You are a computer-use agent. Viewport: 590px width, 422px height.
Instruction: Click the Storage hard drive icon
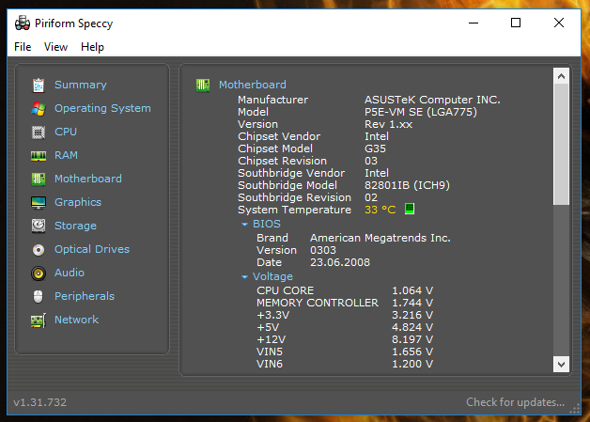coord(39,226)
